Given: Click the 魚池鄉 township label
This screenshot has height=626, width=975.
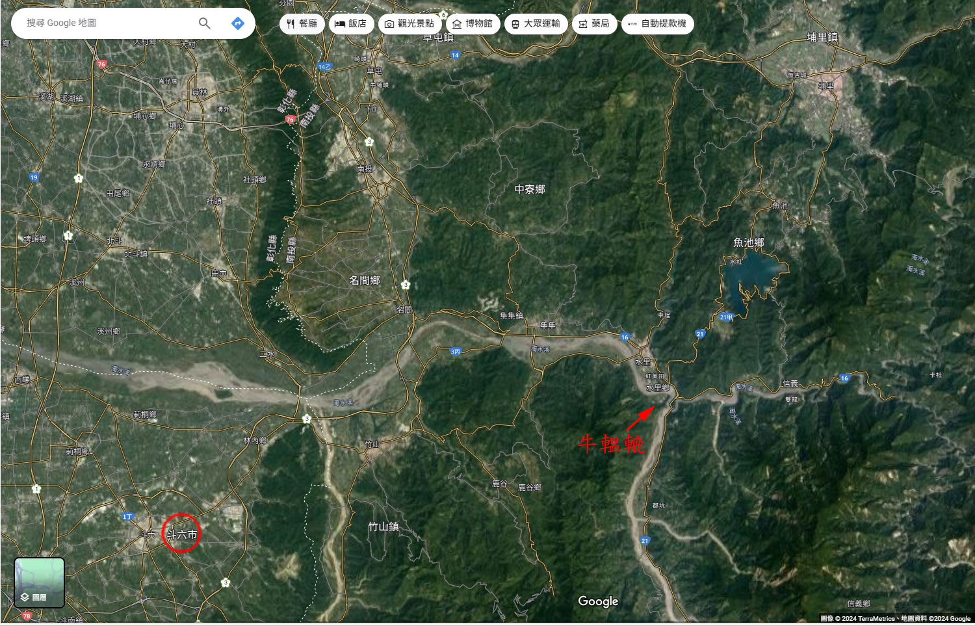Looking at the screenshot, I should 749,242.
